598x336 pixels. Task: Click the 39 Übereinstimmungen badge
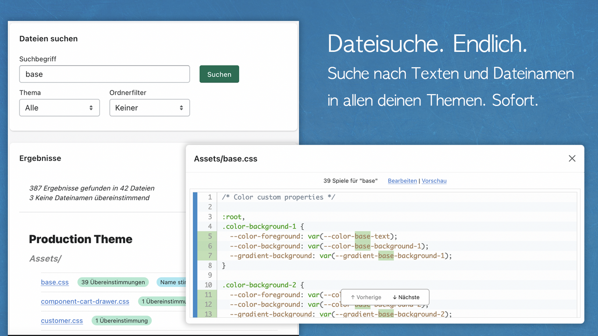[x=113, y=282]
